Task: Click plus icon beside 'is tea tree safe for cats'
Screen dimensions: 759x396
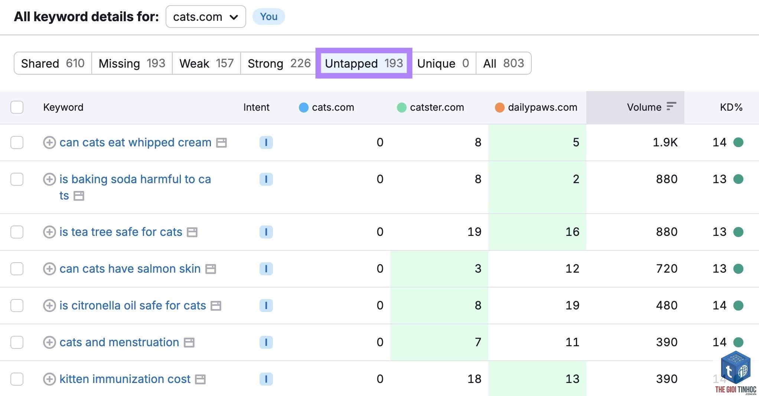Action: (x=49, y=232)
